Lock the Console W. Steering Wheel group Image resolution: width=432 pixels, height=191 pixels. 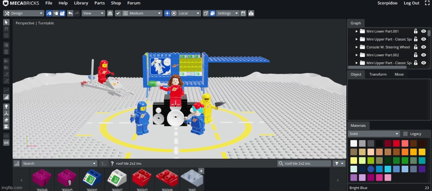pyautogui.click(x=416, y=47)
